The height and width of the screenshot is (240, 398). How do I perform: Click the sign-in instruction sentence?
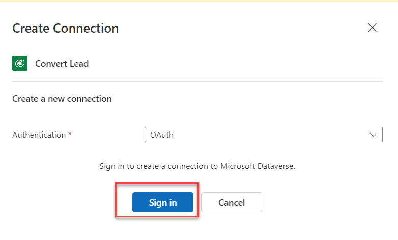(x=197, y=166)
